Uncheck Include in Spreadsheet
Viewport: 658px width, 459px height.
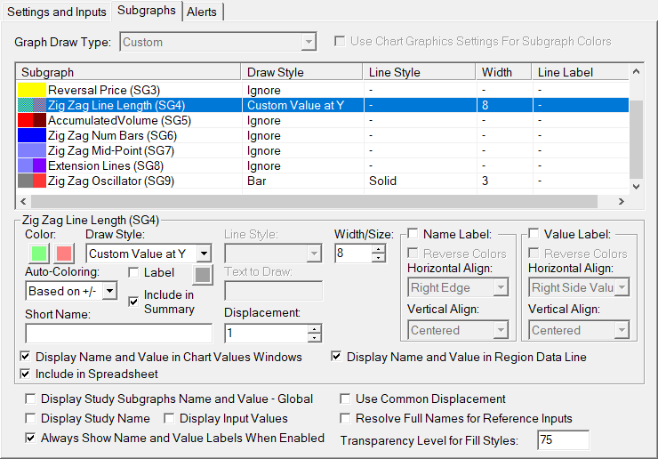click(x=26, y=374)
